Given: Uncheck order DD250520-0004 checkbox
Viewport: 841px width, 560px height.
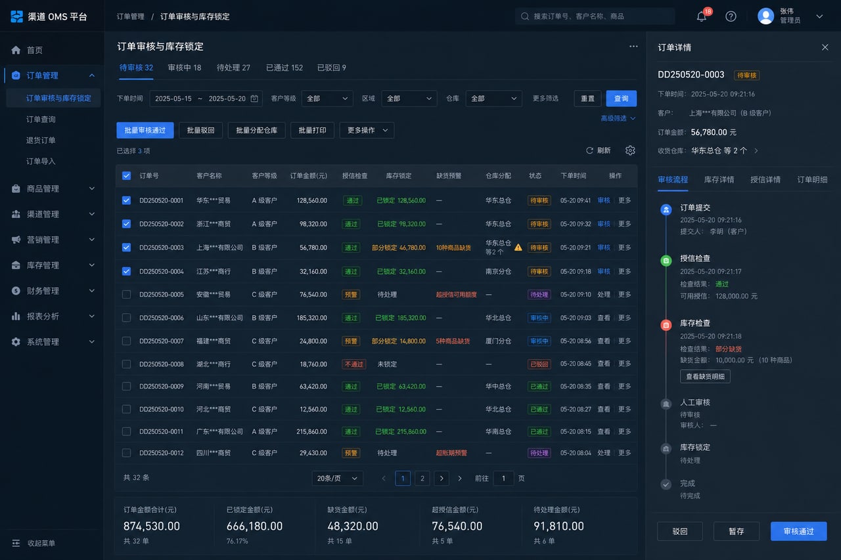Looking at the screenshot, I should tap(126, 271).
